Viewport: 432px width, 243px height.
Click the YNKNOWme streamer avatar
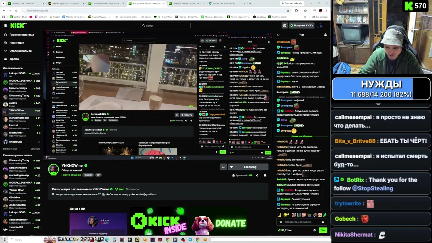coord(53,169)
